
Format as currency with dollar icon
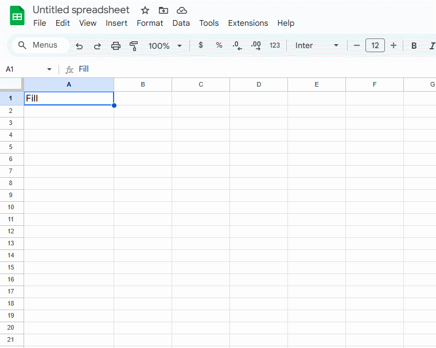[x=200, y=45]
